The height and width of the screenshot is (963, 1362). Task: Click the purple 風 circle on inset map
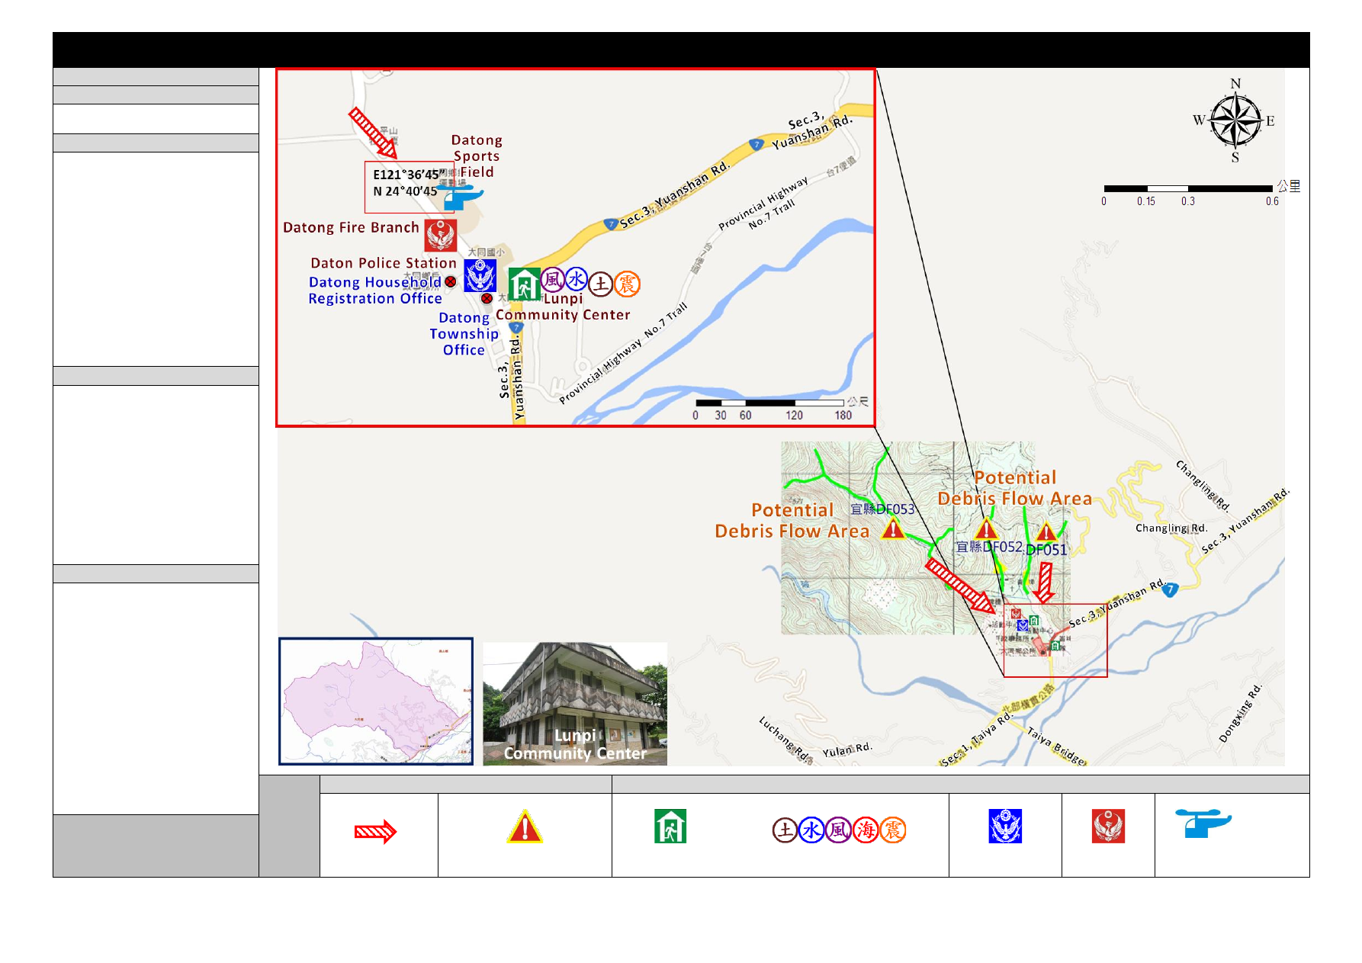coord(552,280)
